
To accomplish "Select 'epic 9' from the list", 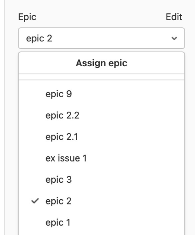I will coord(101,94).
